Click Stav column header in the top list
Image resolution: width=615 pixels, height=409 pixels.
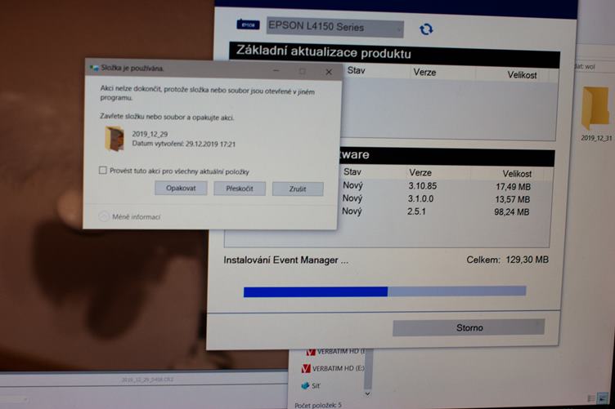coord(356,71)
